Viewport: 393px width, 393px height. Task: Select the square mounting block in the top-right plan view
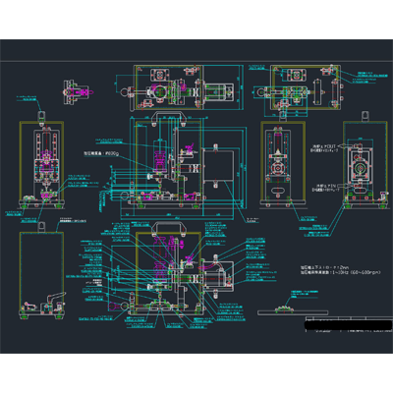[x=296, y=76]
